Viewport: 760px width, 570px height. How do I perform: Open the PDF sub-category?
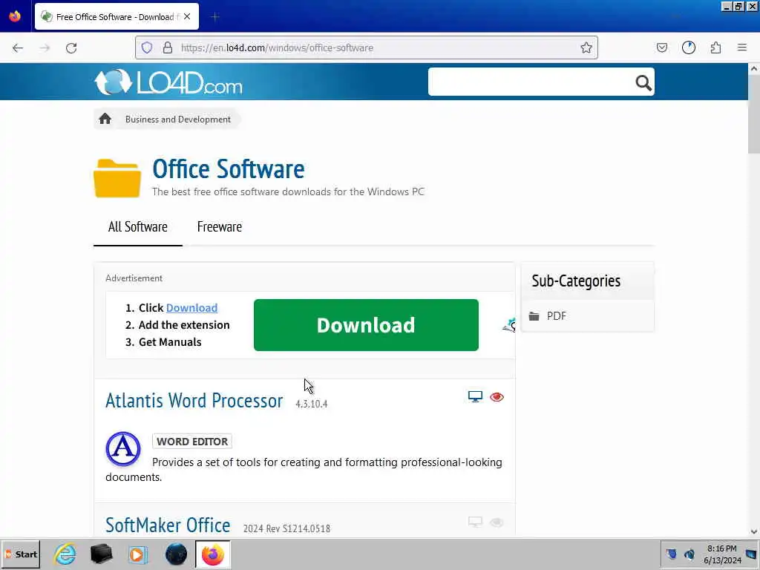click(x=556, y=316)
